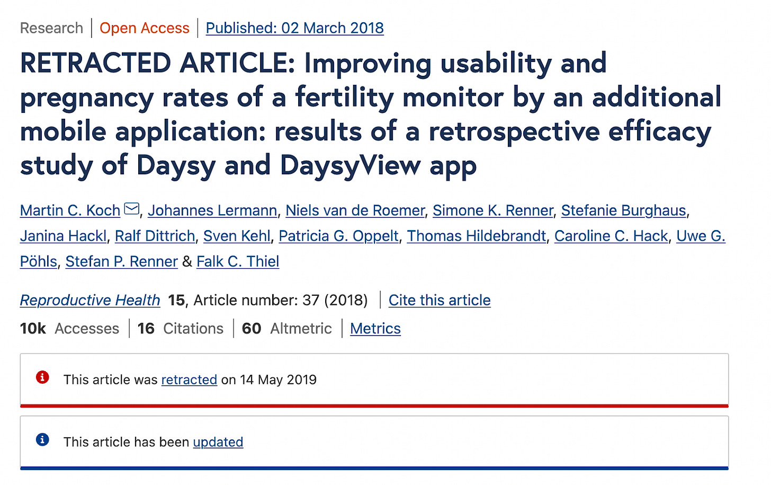The height and width of the screenshot is (485, 771).
Task: Open author Falk C. Thiel
Action: point(238,261)
